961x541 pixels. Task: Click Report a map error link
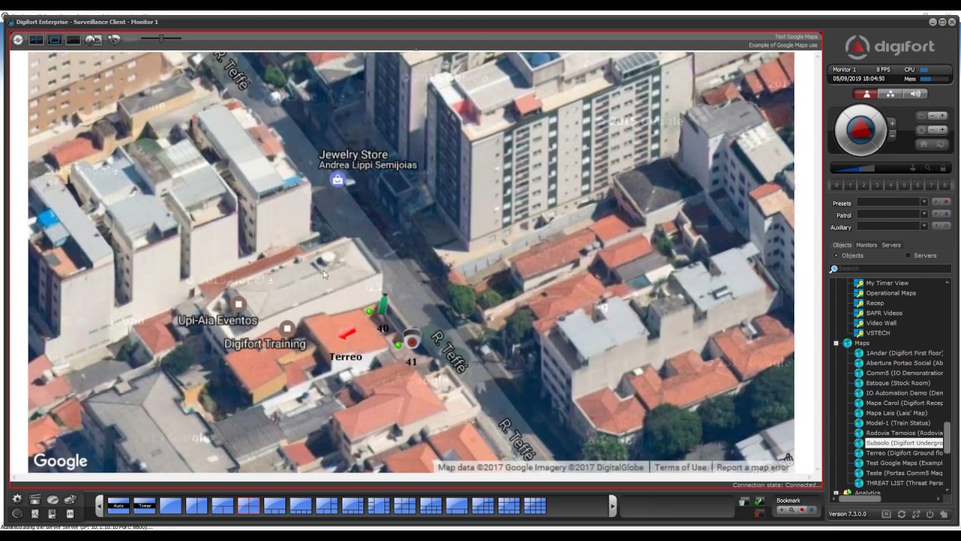point(752,467)
